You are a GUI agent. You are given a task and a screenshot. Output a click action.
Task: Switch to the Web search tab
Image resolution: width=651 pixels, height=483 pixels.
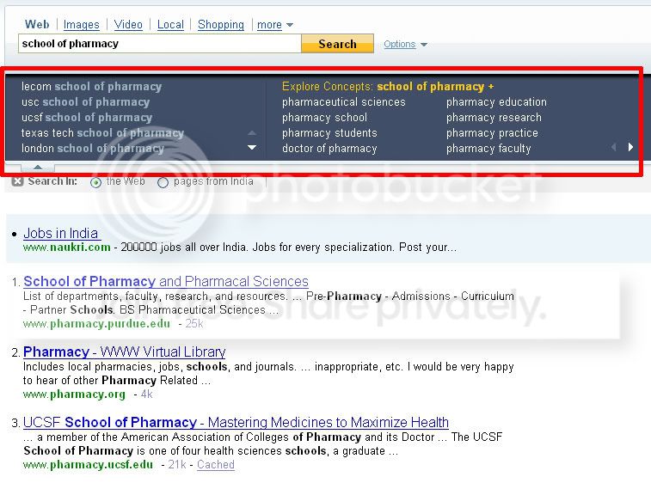[37, 24]
